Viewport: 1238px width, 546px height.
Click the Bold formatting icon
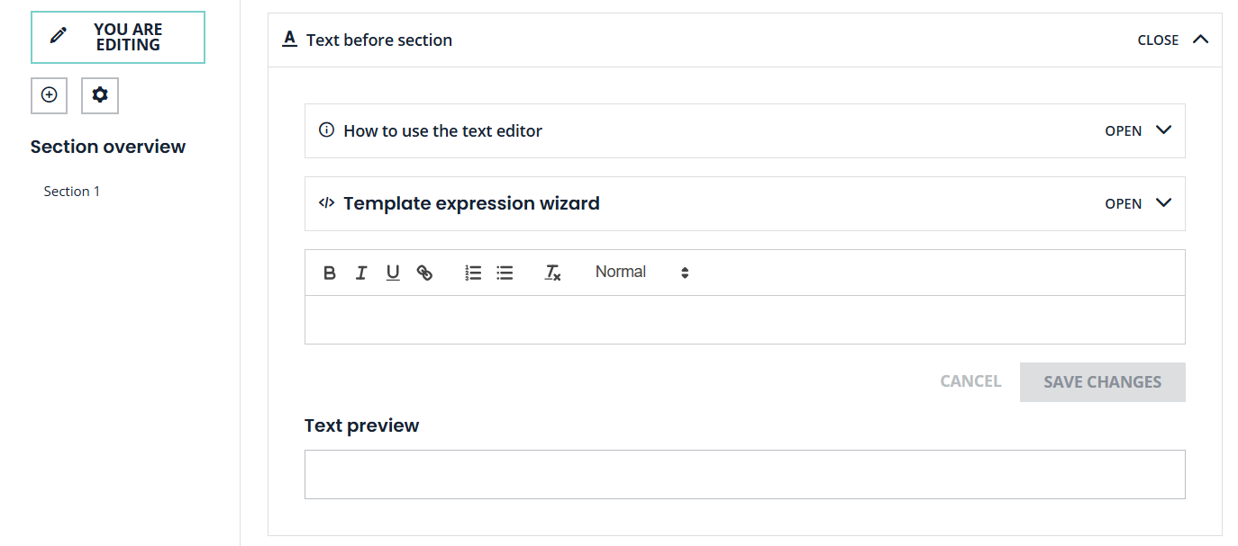330,273
